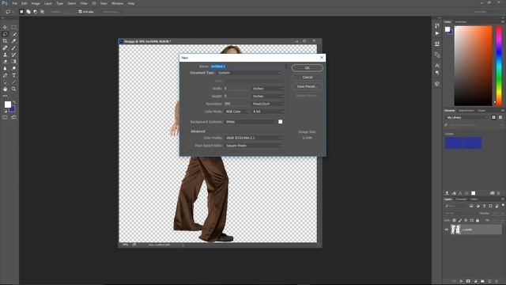Select the Dodge tool

click(13, 68)
